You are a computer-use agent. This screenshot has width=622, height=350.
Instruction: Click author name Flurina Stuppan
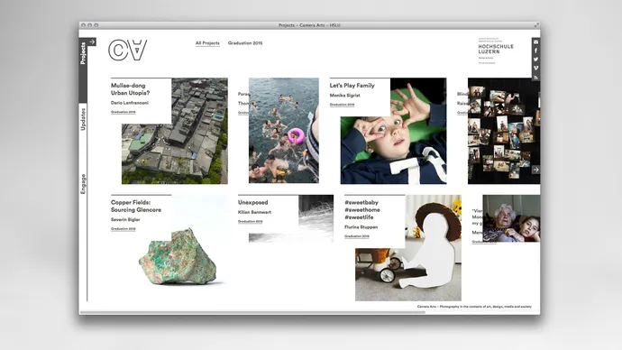pos(361,227)
